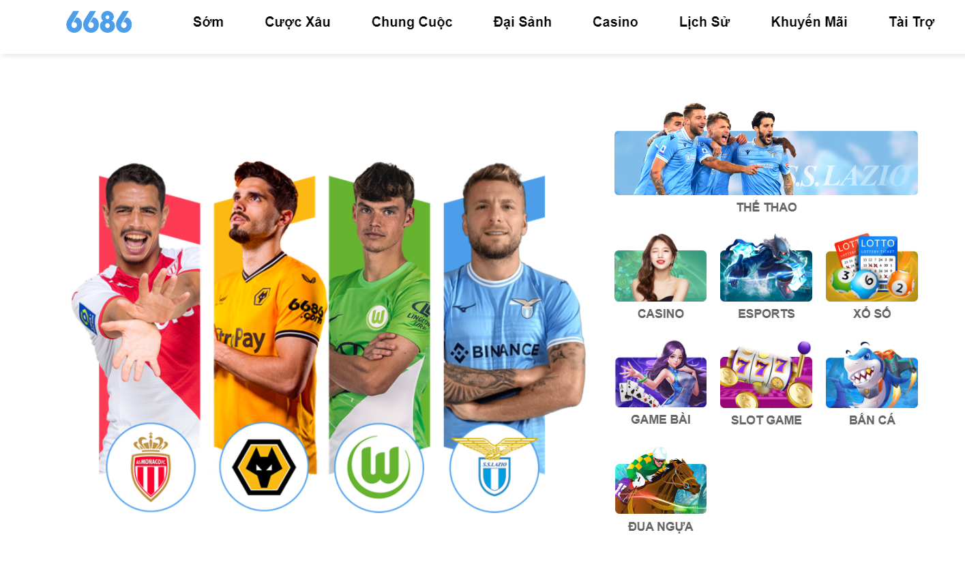
Task: Open the Casino category image
Action: [660, 268]
